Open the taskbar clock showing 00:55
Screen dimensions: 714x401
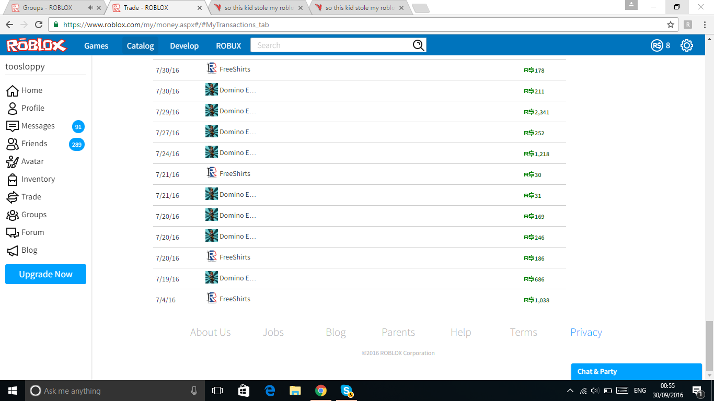pyautogui.click(x=667, y=391)
